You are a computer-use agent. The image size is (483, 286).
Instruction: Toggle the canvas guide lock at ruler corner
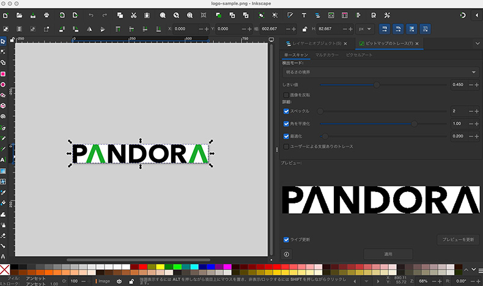pyautogui.click(x=12, y=40)
